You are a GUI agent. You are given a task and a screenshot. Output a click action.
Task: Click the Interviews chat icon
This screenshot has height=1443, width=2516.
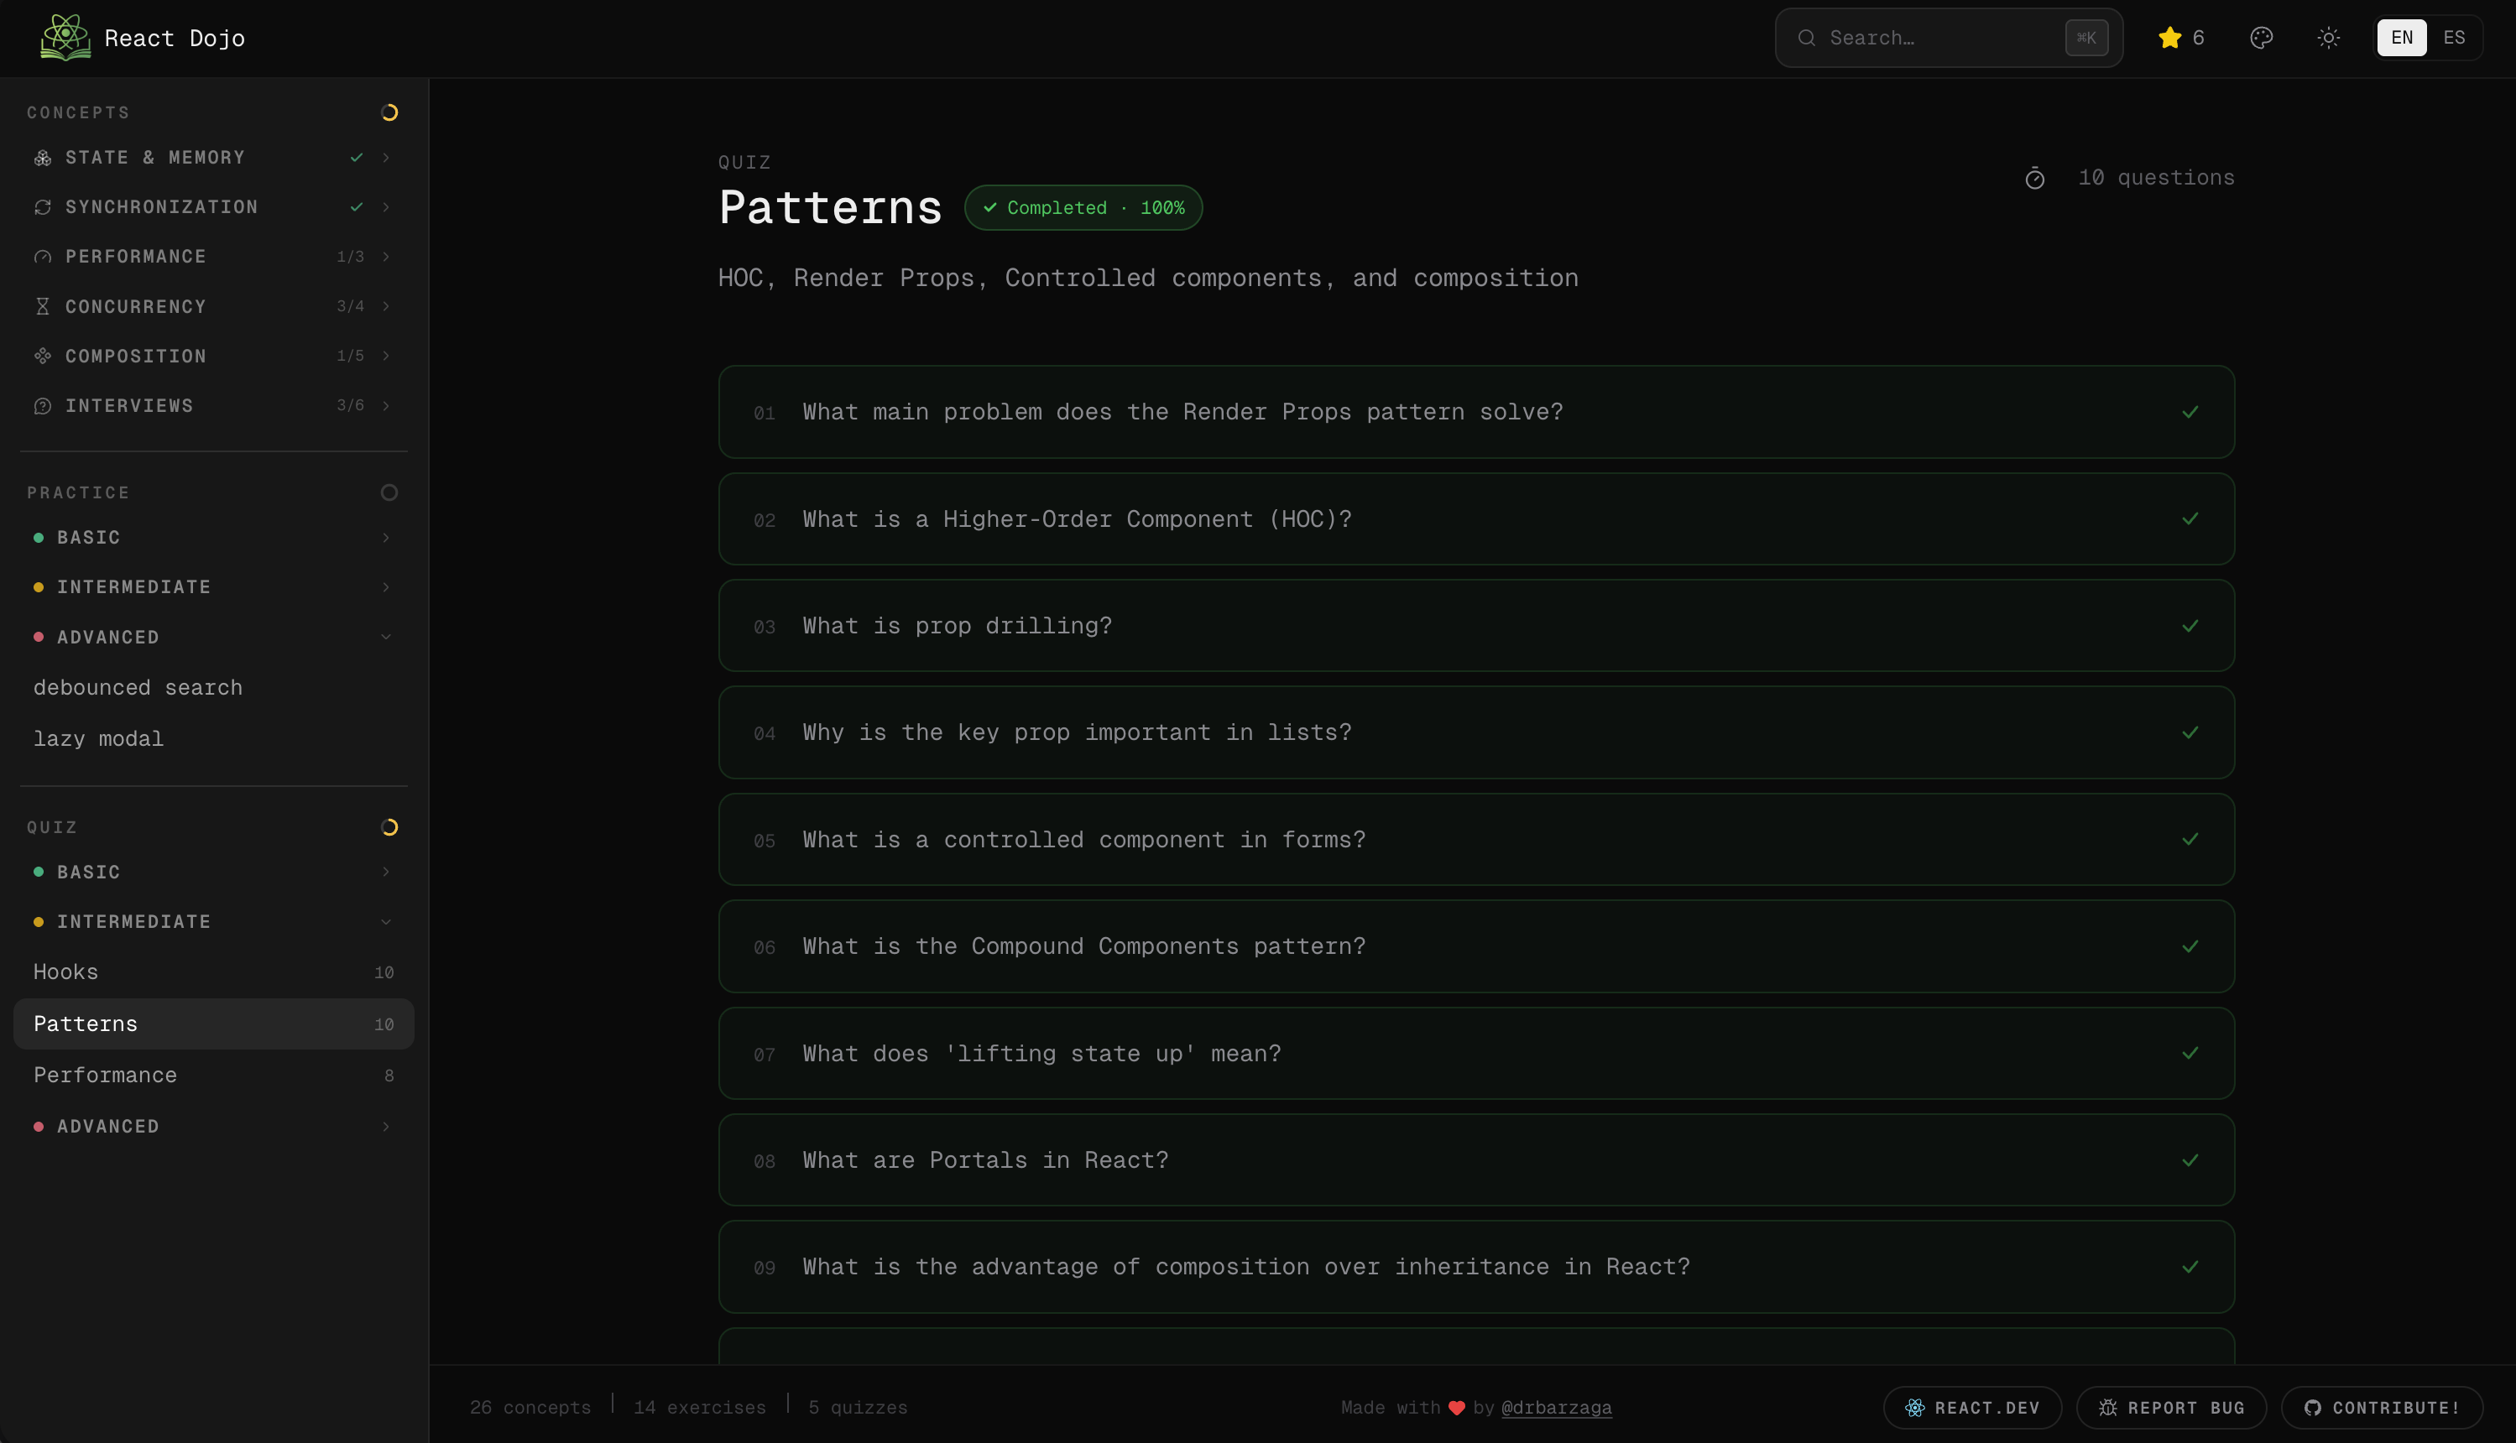coord(43,405)
